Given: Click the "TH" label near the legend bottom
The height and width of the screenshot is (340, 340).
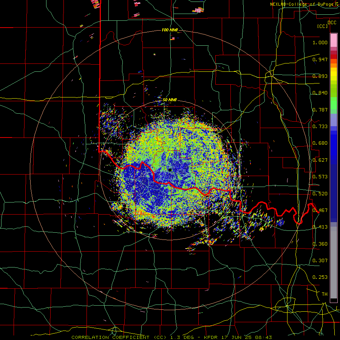Looking at the screenshot, I should (x=325, y=294).
